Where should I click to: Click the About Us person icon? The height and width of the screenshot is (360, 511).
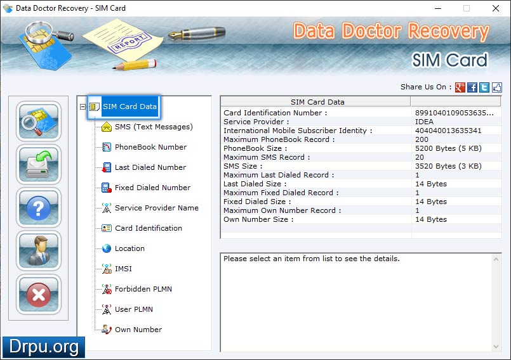39,251
